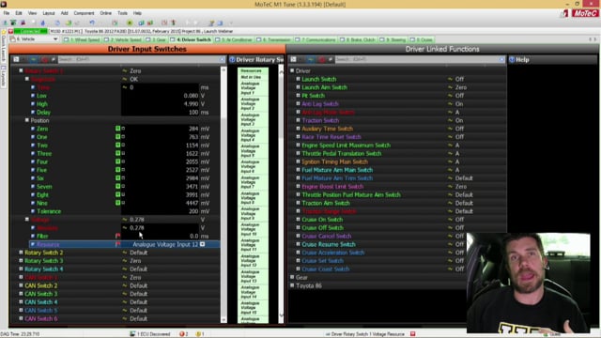Click the ECU Discovered icon in status bar
This screenshot has width=601, height=338.
(132, 334)
